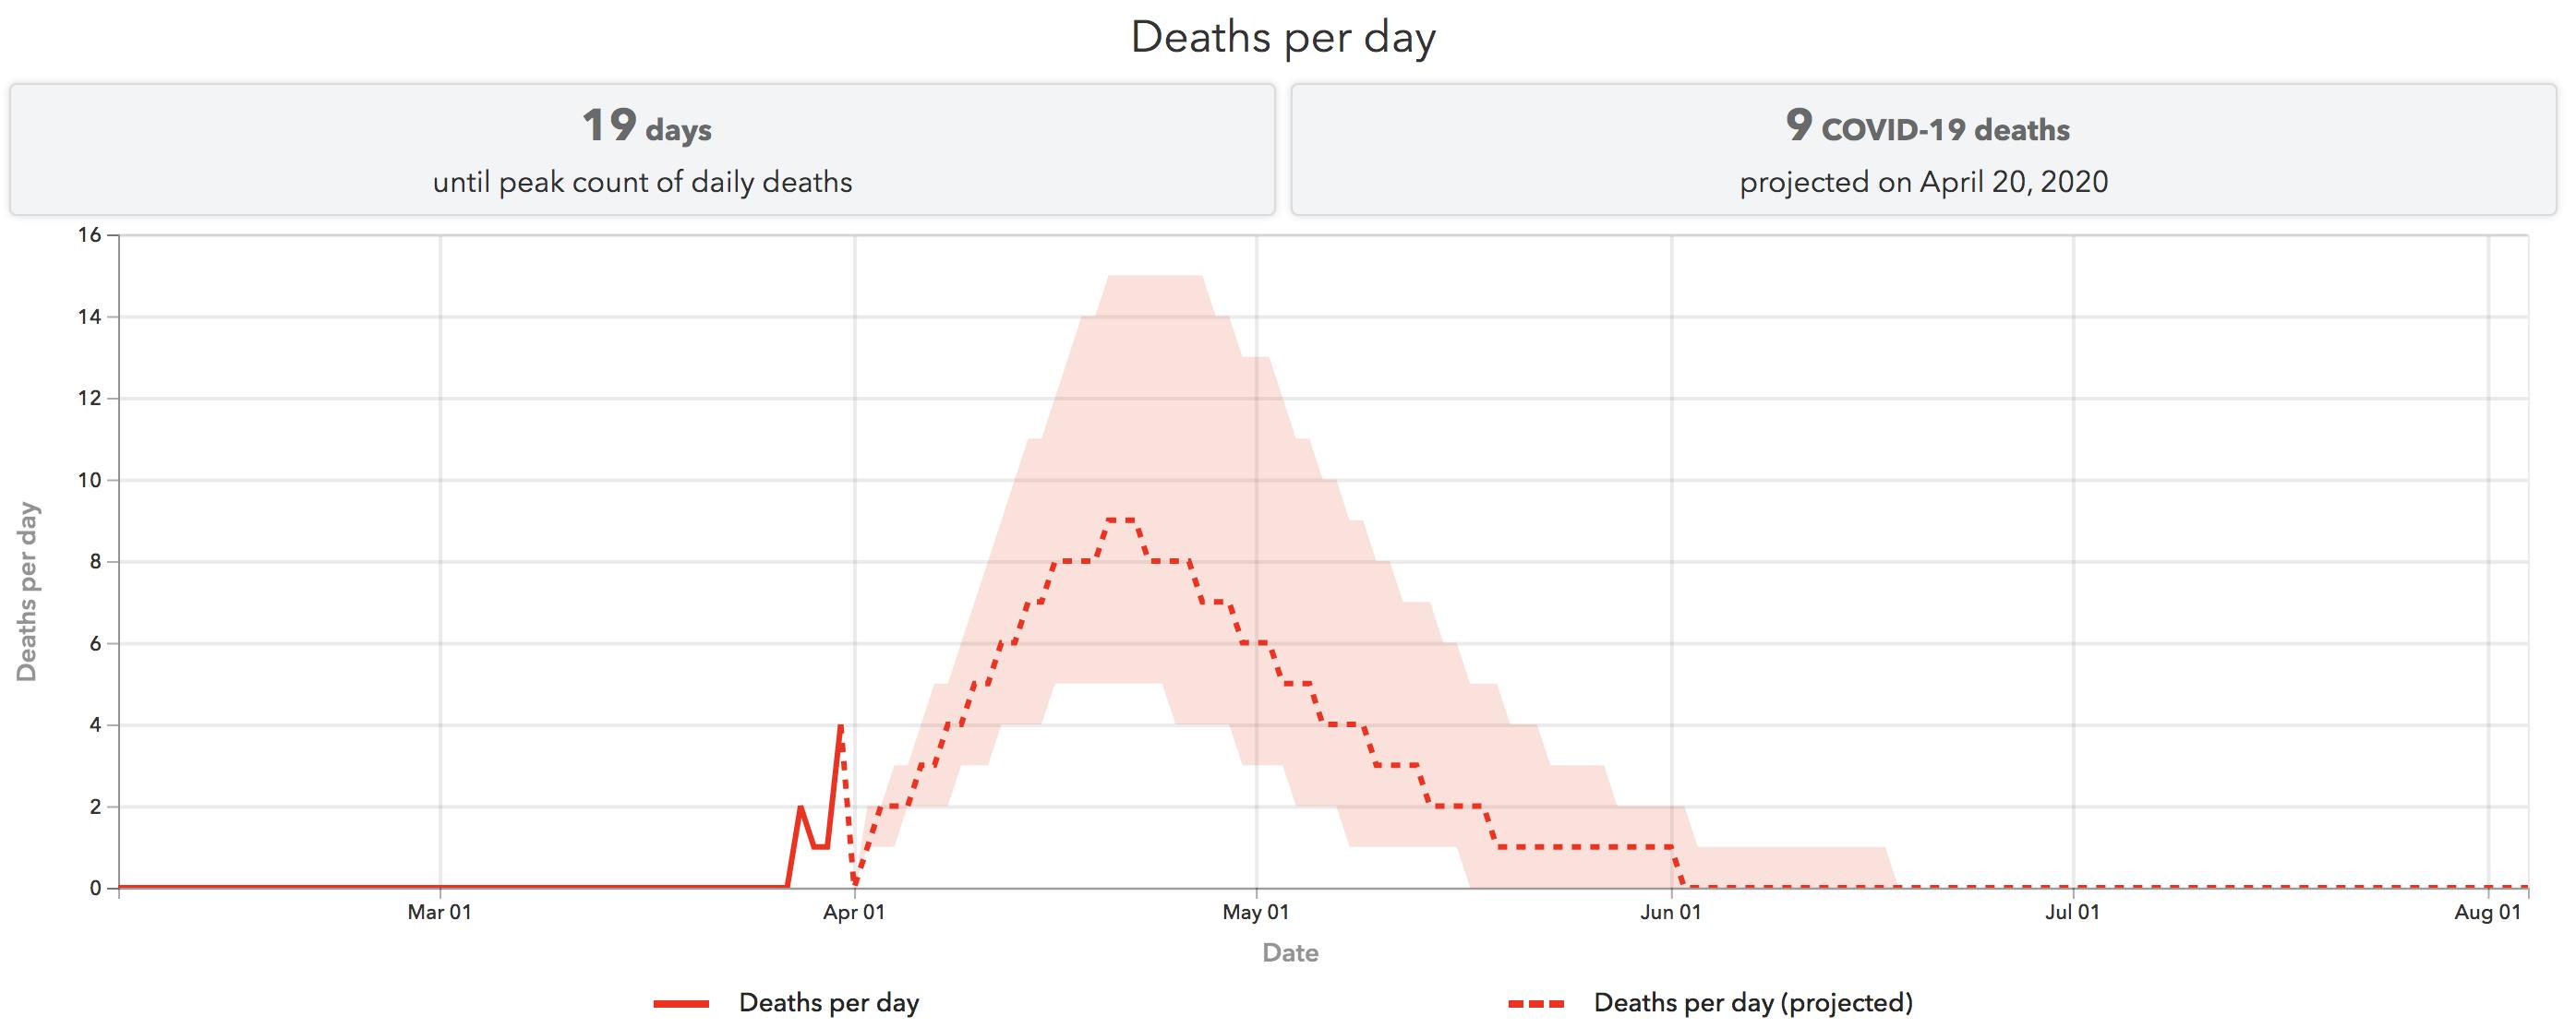Image resolution: width=2576 pixels, height=1028 pixels.
Task: Select the May 01 date axis label
Action: click(x=1256, y=912)
